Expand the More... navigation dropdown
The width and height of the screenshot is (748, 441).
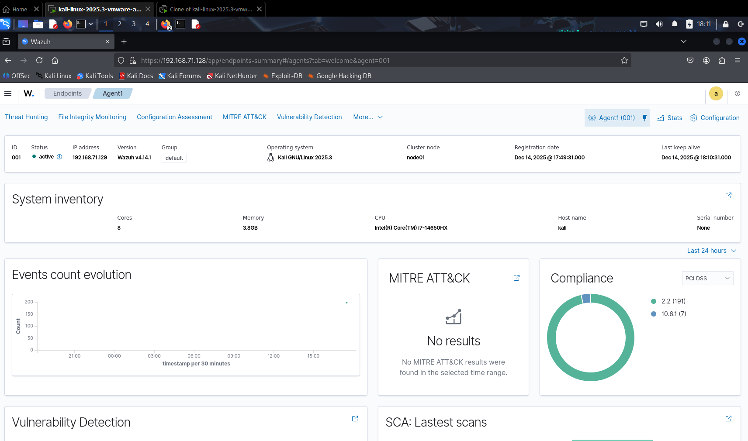pyautogui.click(x=368, y=117)
